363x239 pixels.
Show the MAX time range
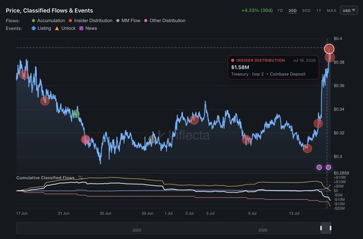pyautogui.click(x=332, y=11)
